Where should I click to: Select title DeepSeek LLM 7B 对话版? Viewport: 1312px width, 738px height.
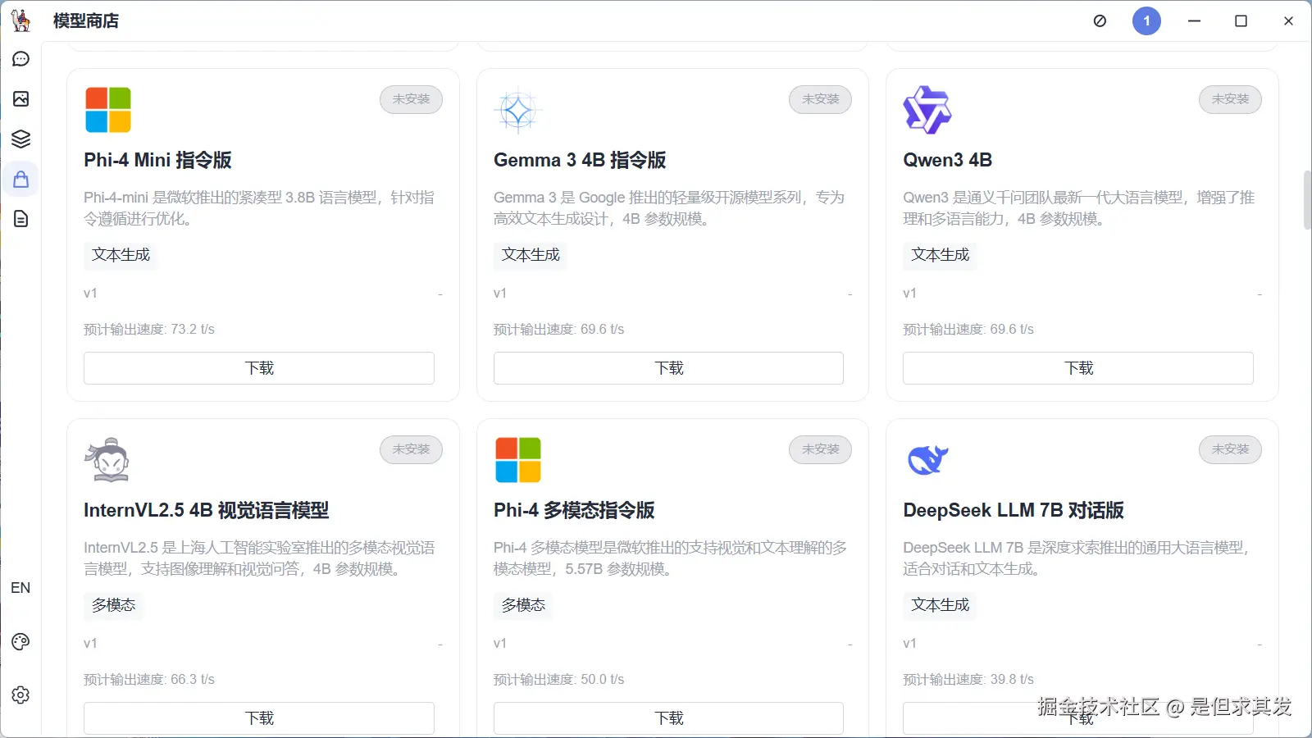[x=1014, y=510]
